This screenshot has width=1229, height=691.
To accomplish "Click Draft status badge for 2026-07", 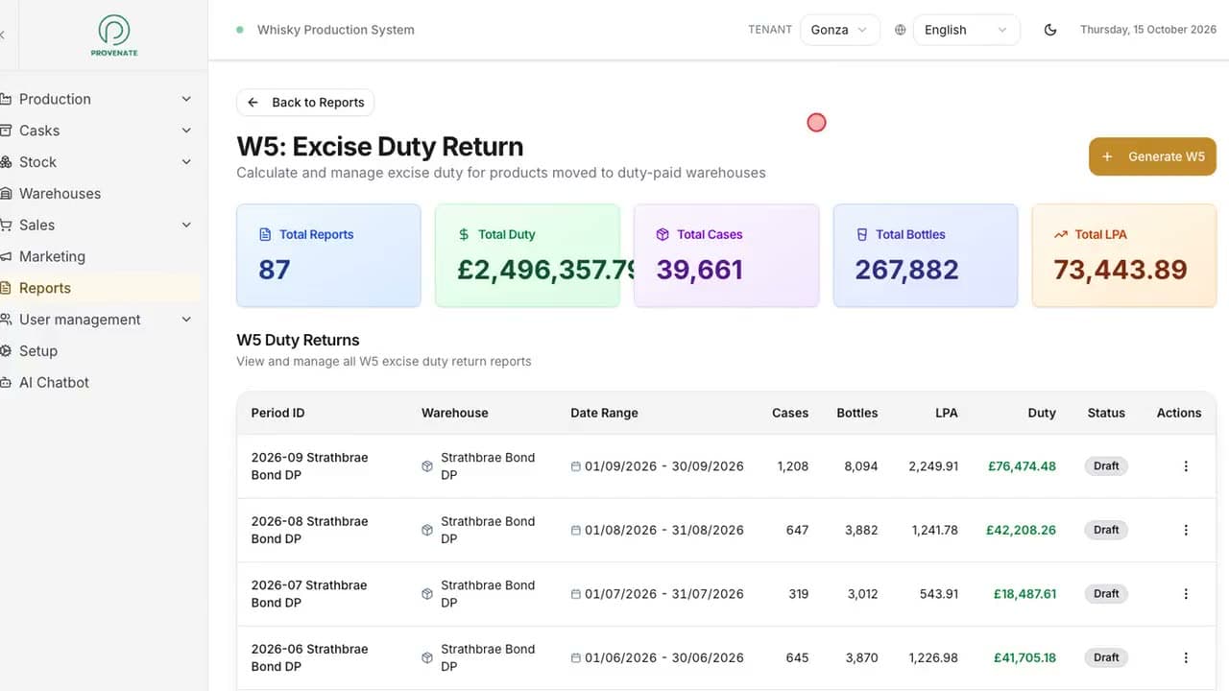I will coord(1106,594).
